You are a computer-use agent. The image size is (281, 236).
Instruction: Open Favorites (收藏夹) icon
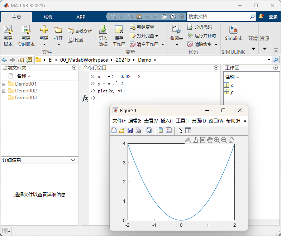click(x=177, y=35)
